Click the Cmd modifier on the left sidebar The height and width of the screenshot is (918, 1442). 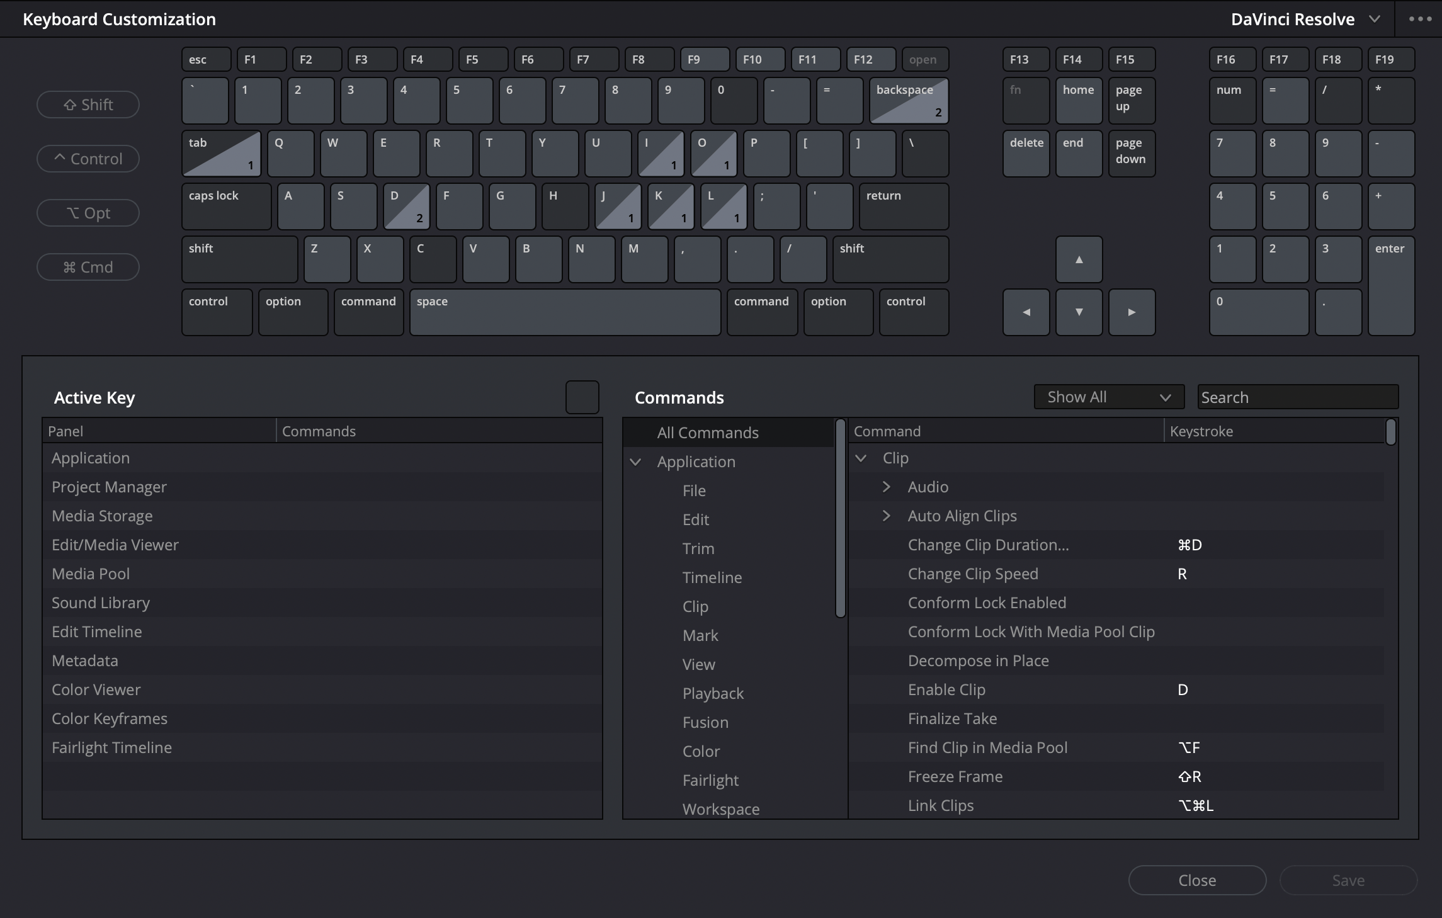click(x=88, y=266)
